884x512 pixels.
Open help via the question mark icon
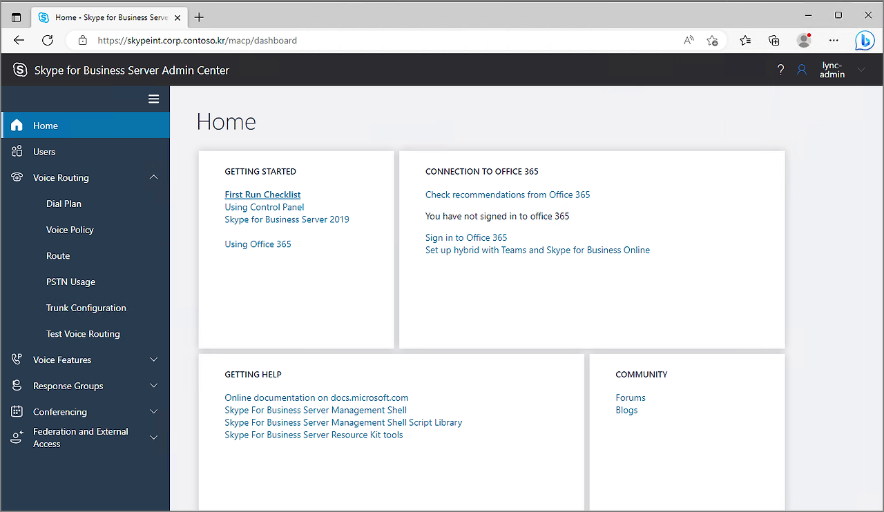point(780,69)
